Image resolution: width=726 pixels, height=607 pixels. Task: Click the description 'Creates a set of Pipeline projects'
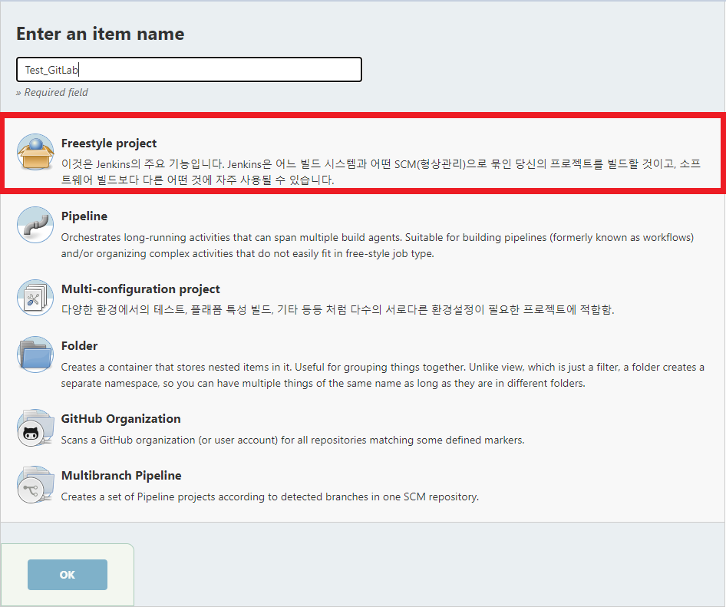coord(270,496)
